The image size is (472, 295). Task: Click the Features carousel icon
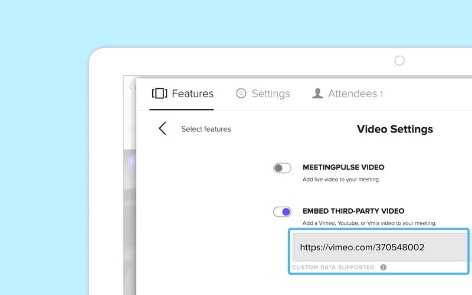[x=159, y=93]
